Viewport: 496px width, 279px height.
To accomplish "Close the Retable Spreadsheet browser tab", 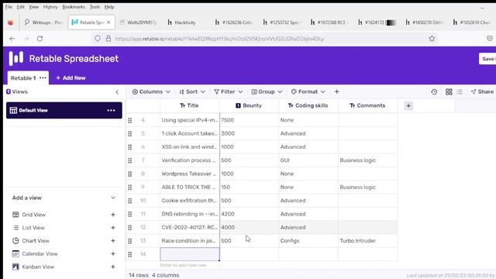I will tap(108, 22).
